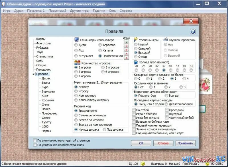The image size is (228, 167).
Task: Open Другие игры menu
Action: coord(80,11)
